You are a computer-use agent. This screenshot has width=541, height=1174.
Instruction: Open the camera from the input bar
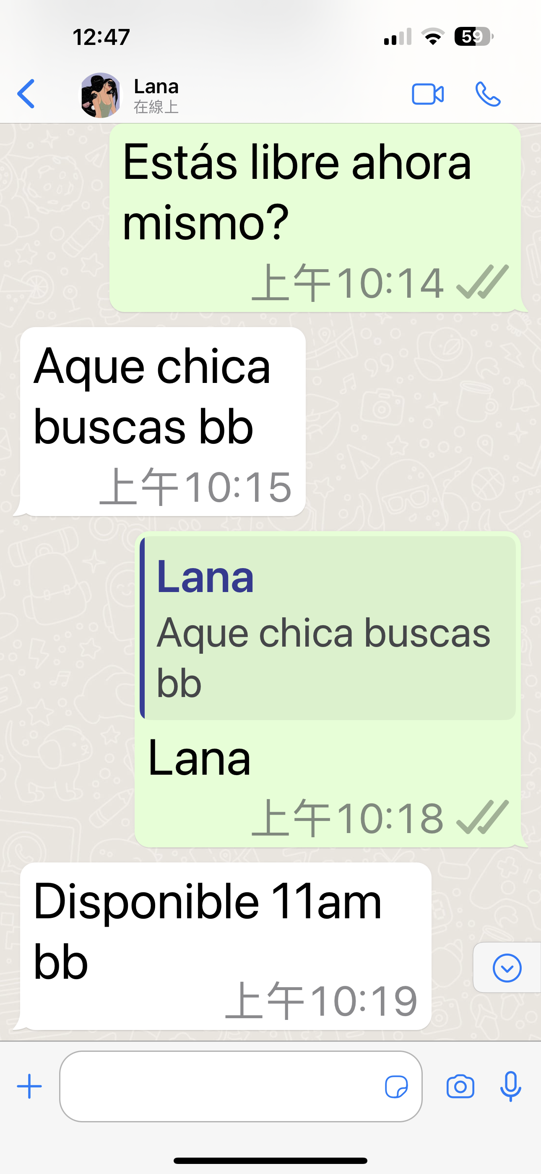click(x=460, y=1087)
